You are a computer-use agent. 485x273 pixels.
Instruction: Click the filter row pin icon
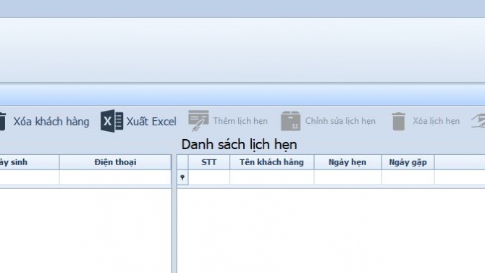tap(182, 177)
